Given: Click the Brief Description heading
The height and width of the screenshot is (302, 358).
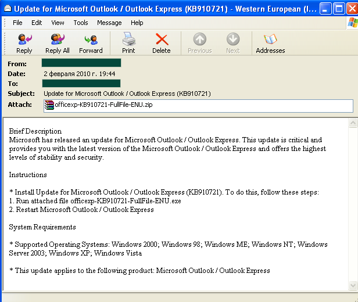Looking at the screenshot, I should 35,131.
